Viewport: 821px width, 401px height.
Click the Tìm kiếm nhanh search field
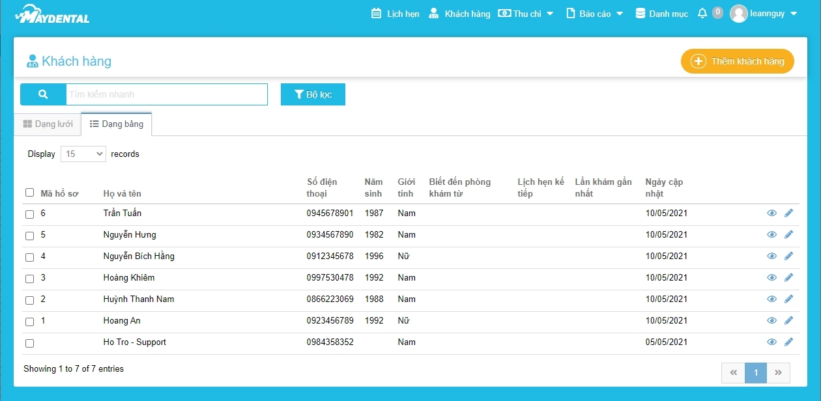[166, 94]
